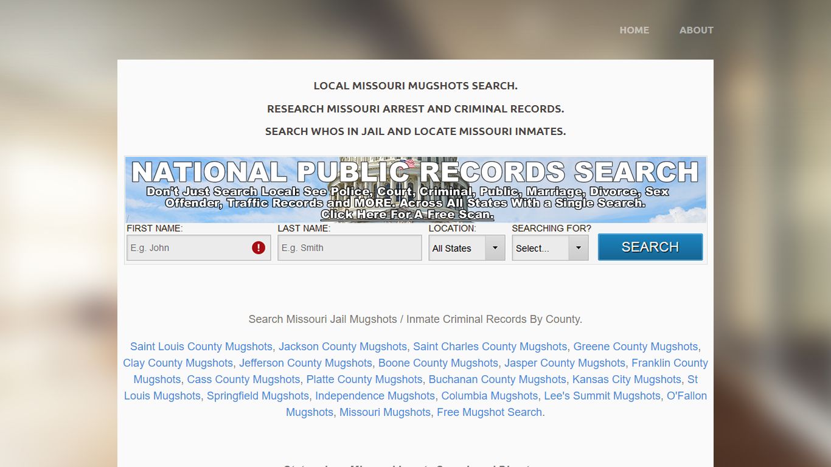
Task: Open Jasper County Mugshots link
Action: pos(565,363)
